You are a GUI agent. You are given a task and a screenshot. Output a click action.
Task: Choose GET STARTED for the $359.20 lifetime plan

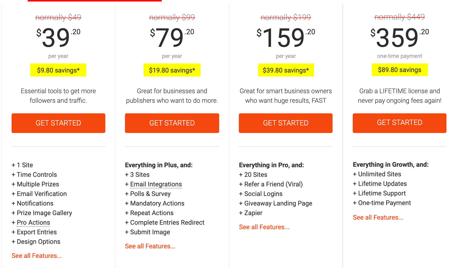click(399, 123)
